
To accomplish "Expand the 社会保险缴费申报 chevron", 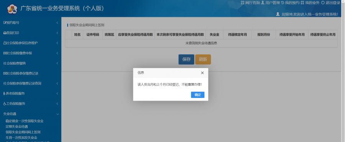I will pos(57,53).
